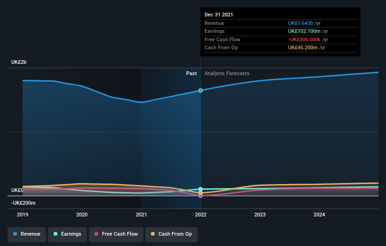This screenshot has height=246, width=386.
Task: Select the orange Cash From Op data point
Action: click(x=200, y=192)
